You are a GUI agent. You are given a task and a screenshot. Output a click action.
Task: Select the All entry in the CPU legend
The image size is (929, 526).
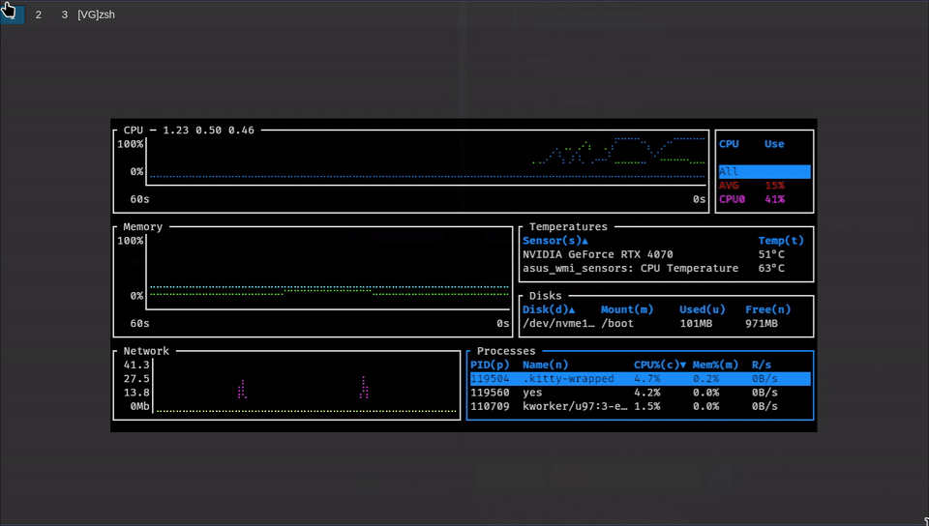pos(764,171)
